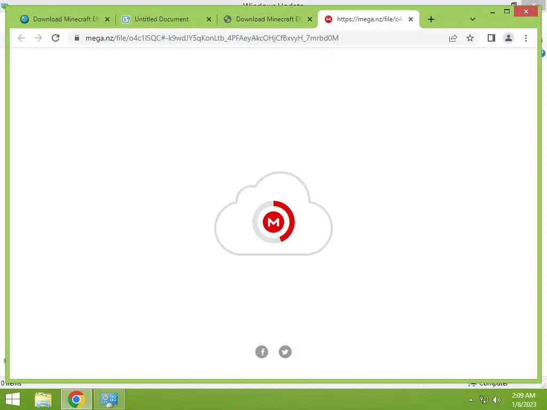The height and width of the screenshot is (410, 547).
Task: Go forward using the browser forward arrow
Action: click(38, 38)
